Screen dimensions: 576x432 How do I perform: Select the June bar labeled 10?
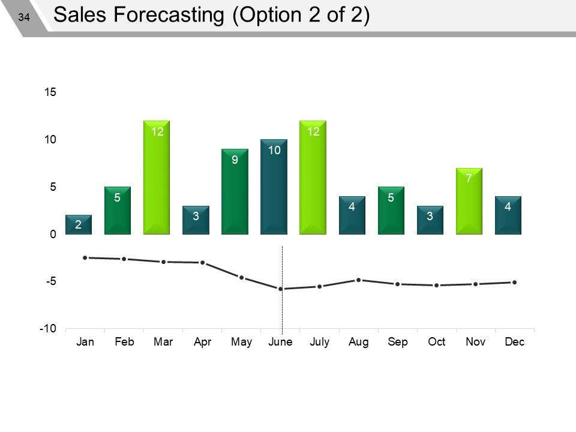click(274, 187)
